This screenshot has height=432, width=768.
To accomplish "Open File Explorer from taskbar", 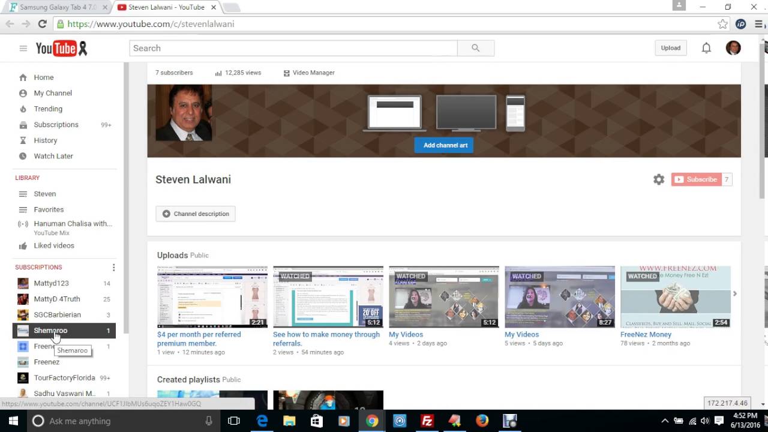I will point(289,421).
